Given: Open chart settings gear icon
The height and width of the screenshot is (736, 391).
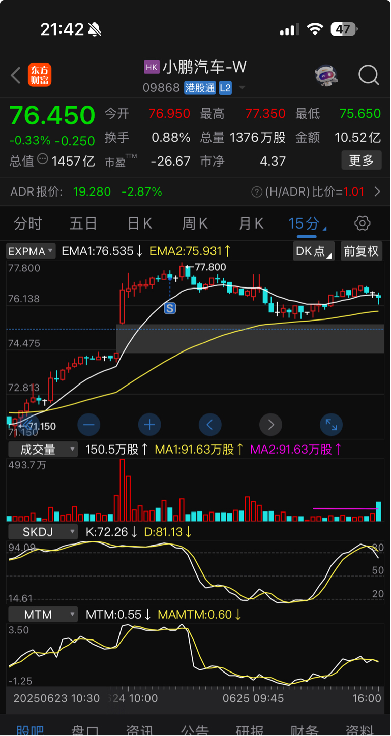Looking at the screenshot, I should [362, 223].
